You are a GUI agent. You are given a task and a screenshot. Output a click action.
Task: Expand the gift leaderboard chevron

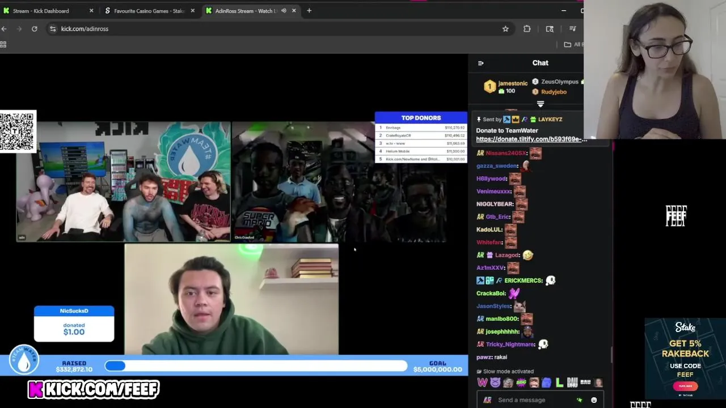pos(540,104)
